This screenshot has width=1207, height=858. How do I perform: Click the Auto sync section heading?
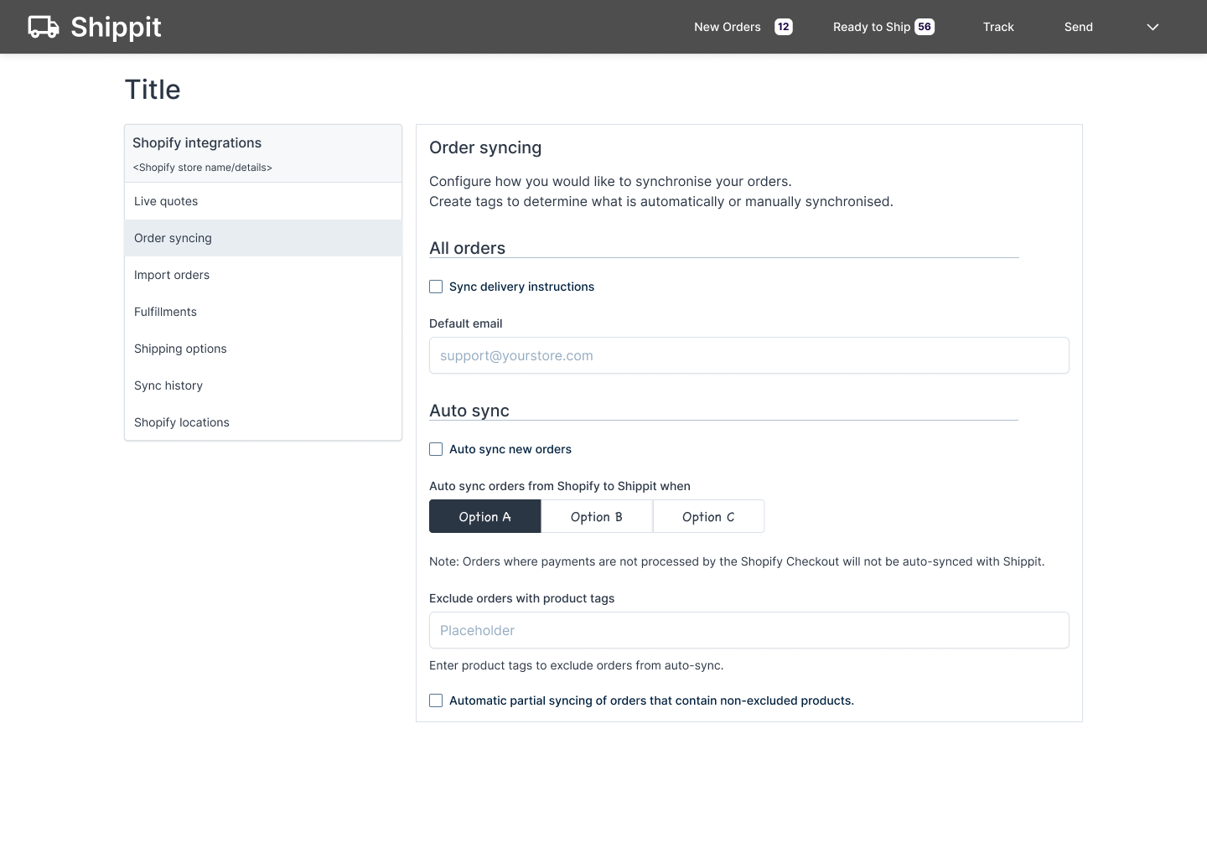pyautogui.click(x=469, y=411)
